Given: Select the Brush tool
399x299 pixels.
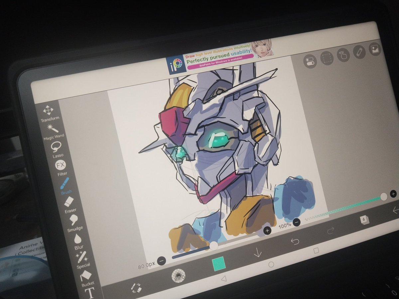Looking at the screenshot, I should tap(65, 185).
